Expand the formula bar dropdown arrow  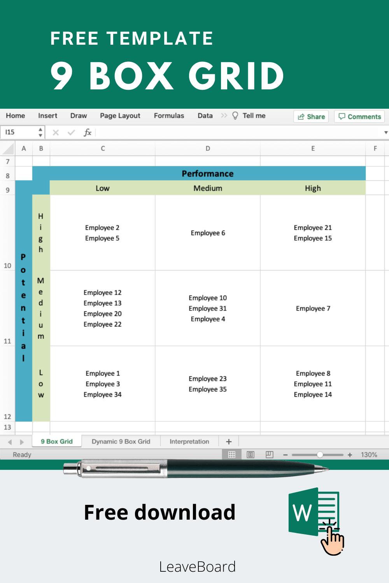click(x=385, y=133)
